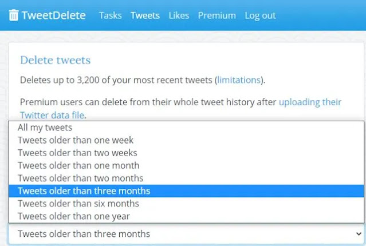Click Log out in navigation bar

[x=260, y=15]
